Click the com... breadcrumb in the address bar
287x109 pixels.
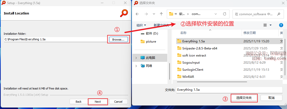coord(196,14)
